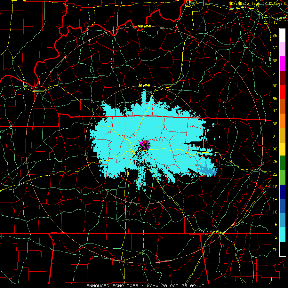Image resolution: width=288 pixels, height=288 pixels.
Task: Click the legend value "10"
Action: coord(275,212)
